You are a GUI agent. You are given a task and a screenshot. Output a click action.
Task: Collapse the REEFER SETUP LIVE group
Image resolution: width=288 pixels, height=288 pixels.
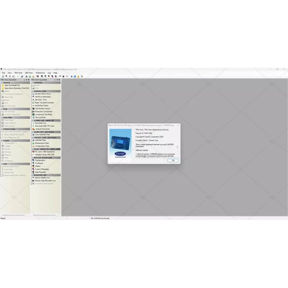click(32, 157)
